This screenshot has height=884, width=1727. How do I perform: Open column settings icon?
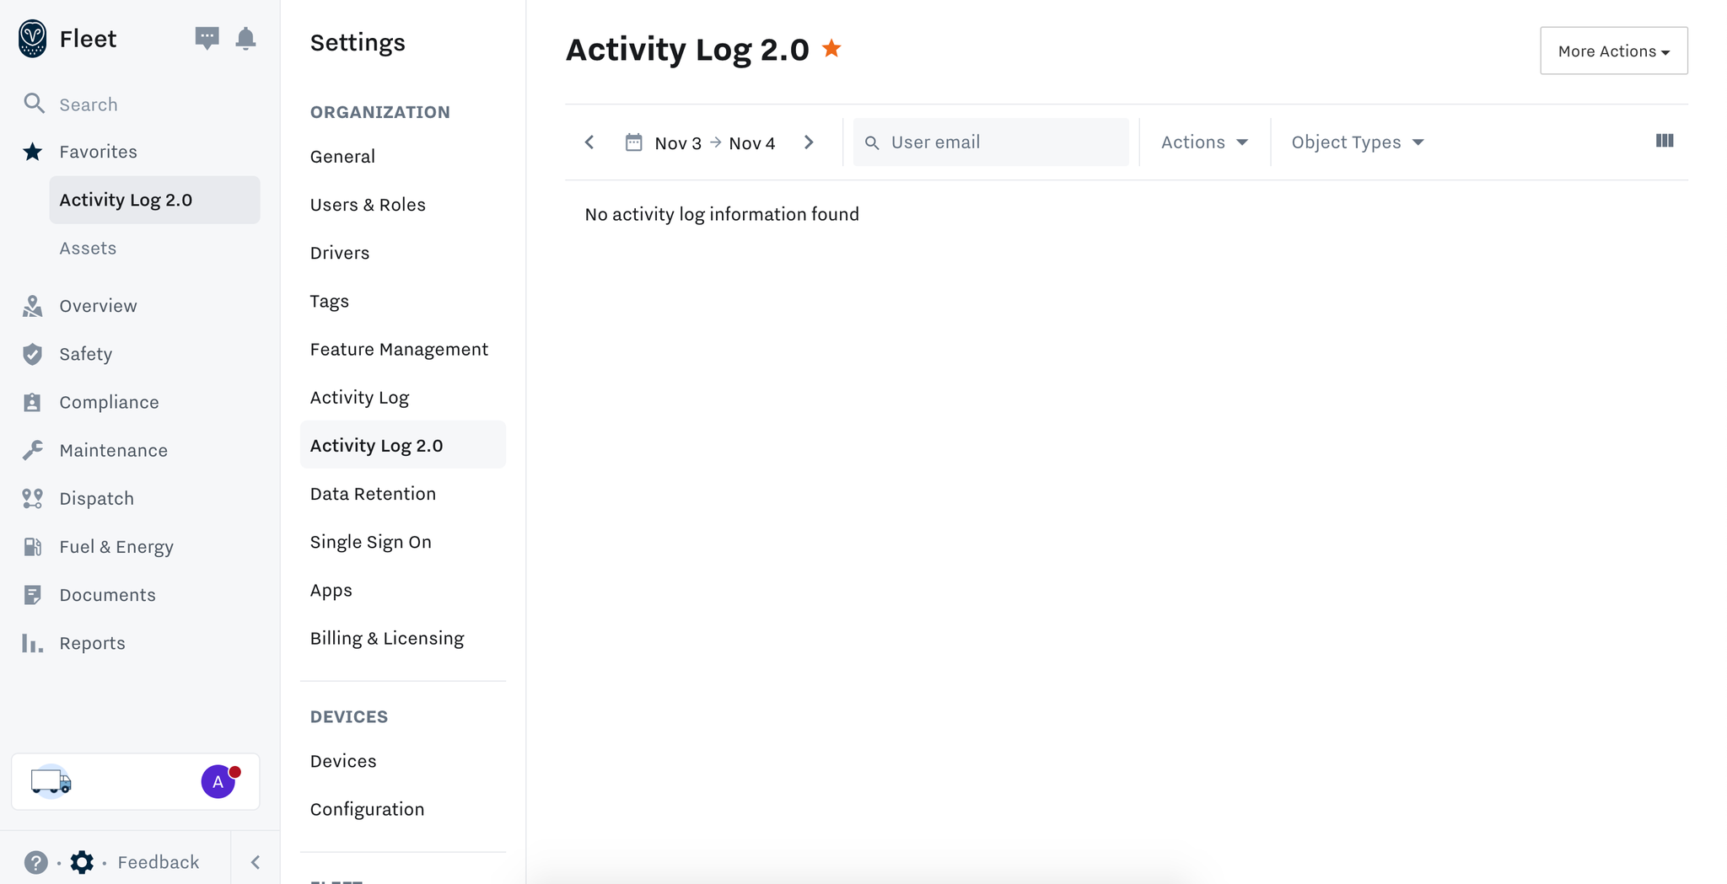[x=1664, y=141]
